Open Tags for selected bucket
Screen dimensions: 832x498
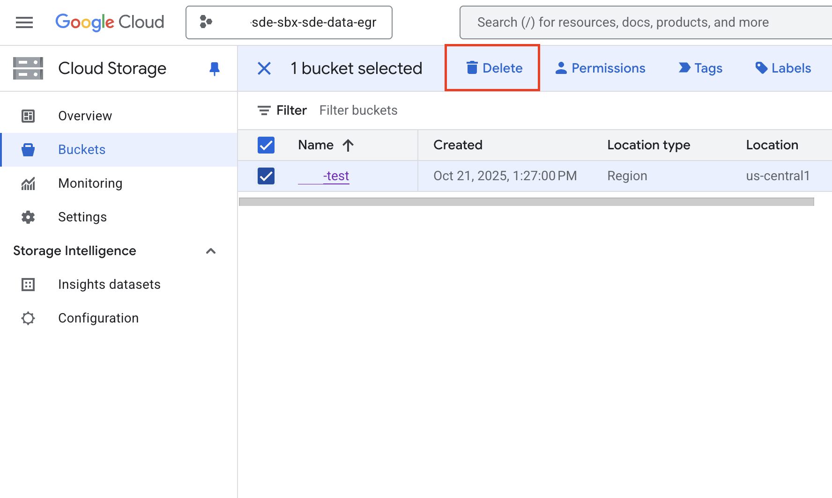coord(700,68)
